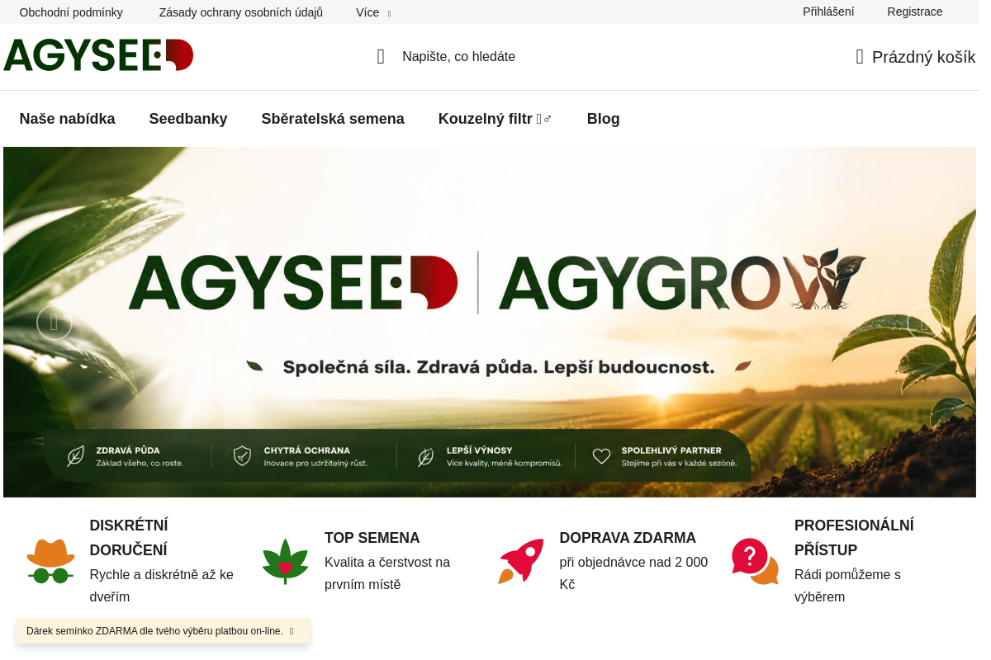Expand the Více dropdown menu
991x660 pixels.
pyautogui.click(x=373, y=12)
